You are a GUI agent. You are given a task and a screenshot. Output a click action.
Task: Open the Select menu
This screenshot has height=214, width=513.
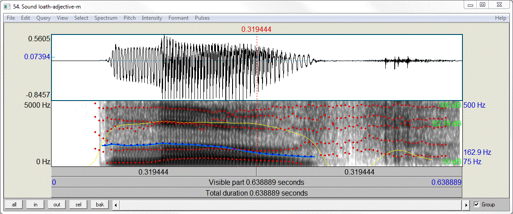(x=81, y=18)
